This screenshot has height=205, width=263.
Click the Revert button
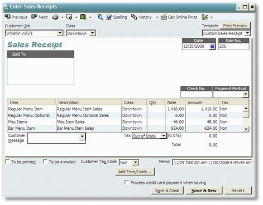coord(238,191)
